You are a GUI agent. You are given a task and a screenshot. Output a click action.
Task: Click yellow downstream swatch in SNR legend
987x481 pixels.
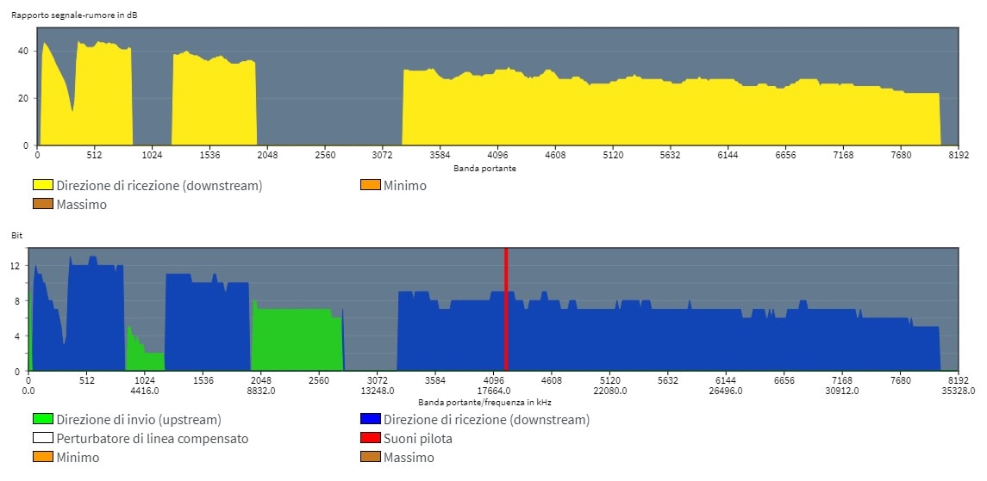click(x=43, y=185)
